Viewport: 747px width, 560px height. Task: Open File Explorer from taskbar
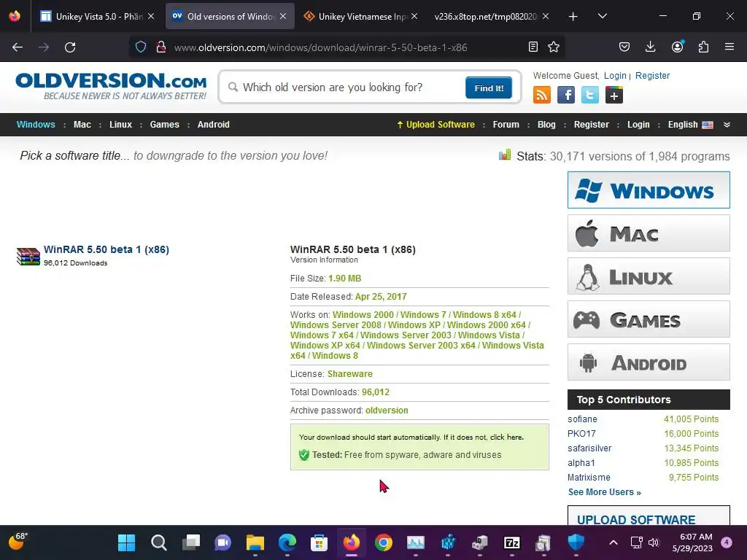tap(255, 542)
